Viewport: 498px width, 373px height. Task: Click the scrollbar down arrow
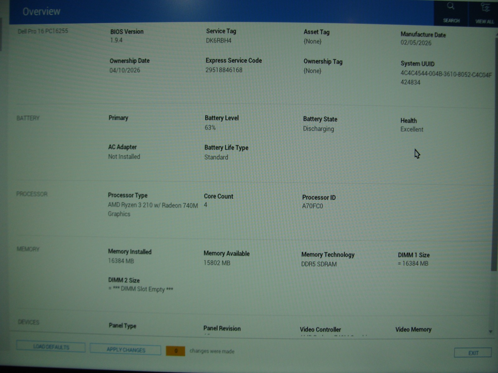pyautogui.click(x=491, y=332)
